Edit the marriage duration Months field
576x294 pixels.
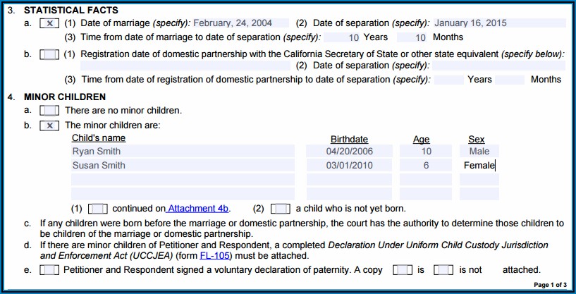pos(412,37)
